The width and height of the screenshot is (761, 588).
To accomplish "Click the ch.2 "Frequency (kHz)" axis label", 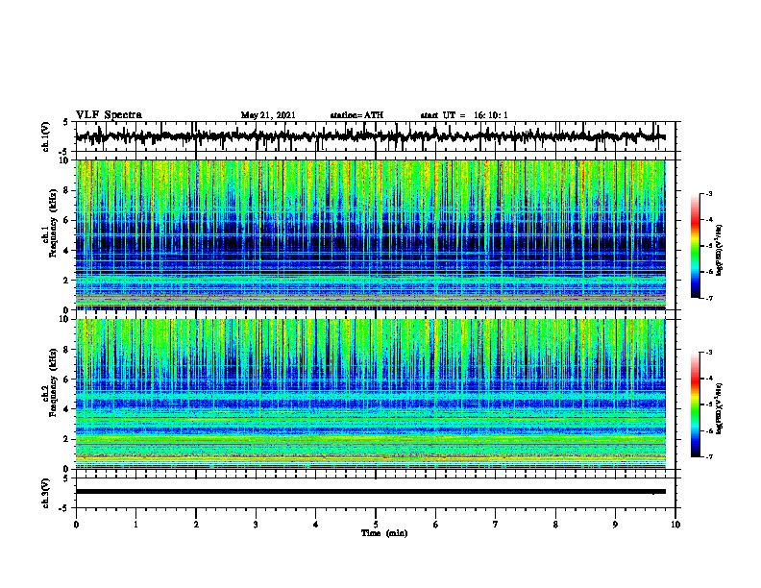I will 54,382.
